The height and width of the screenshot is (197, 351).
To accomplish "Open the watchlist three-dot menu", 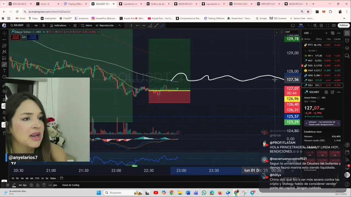I will click(339, 33).
